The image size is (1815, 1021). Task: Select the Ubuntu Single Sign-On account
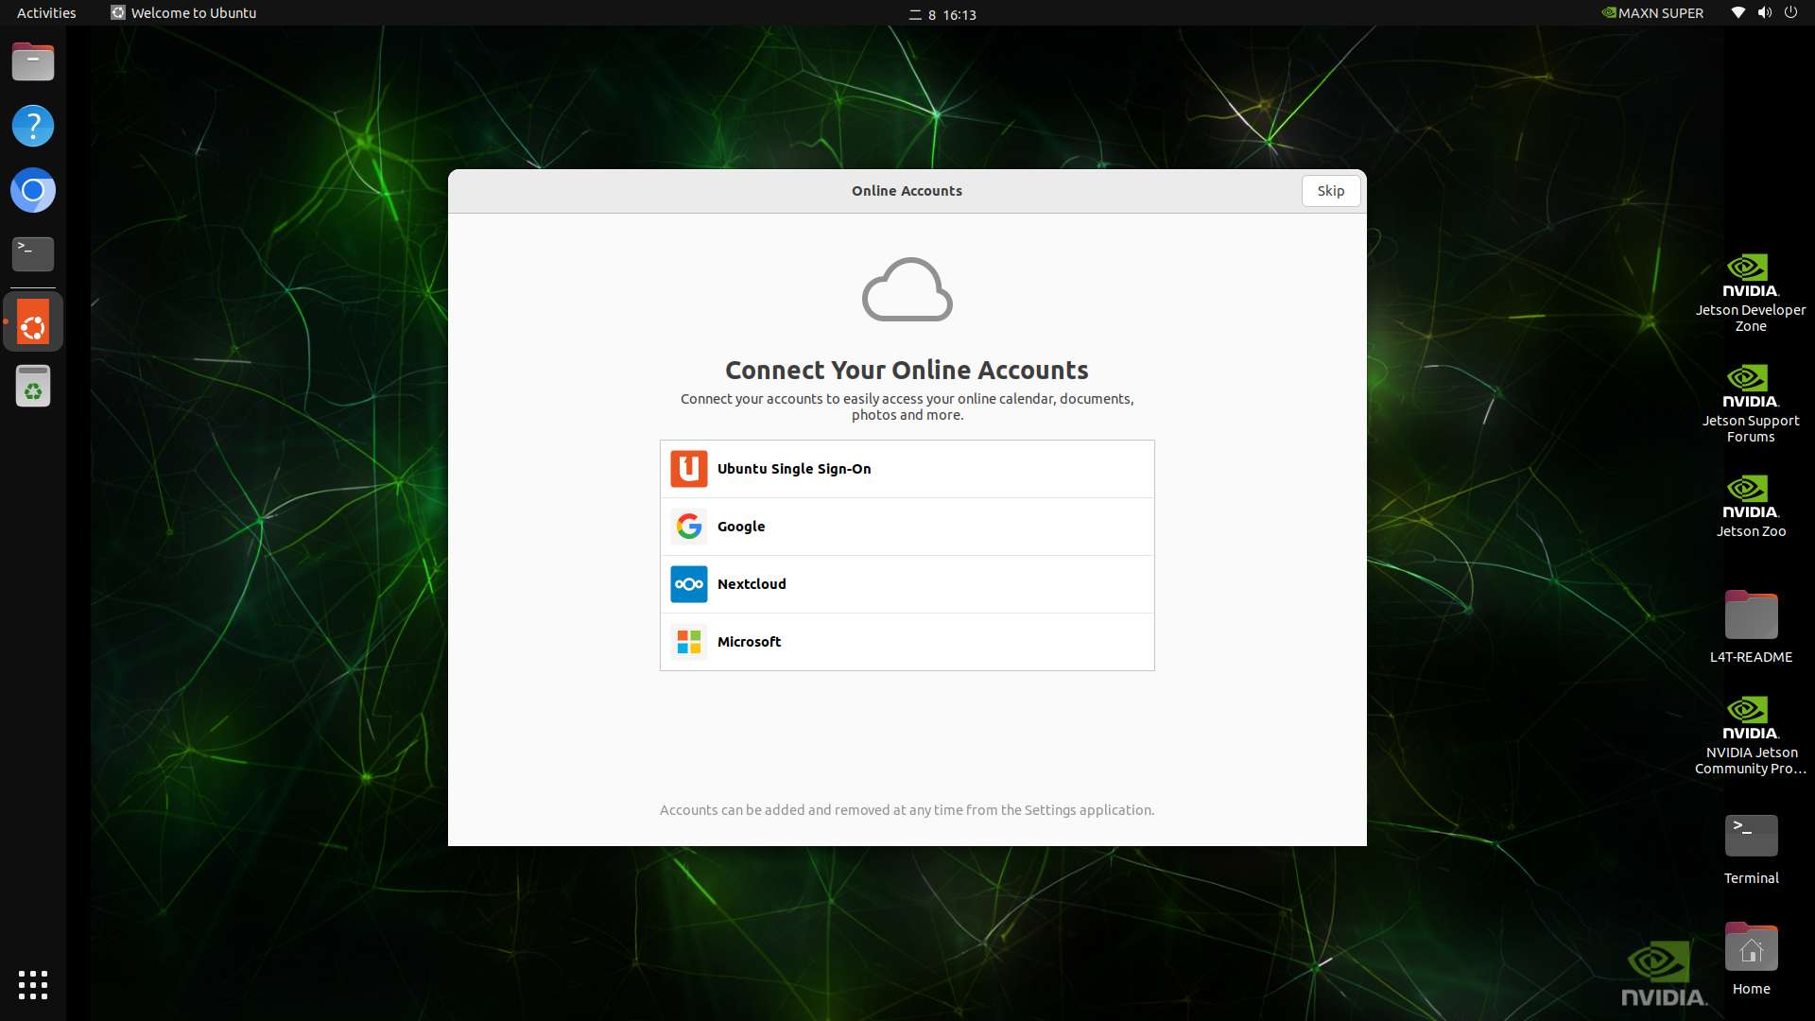907,469
